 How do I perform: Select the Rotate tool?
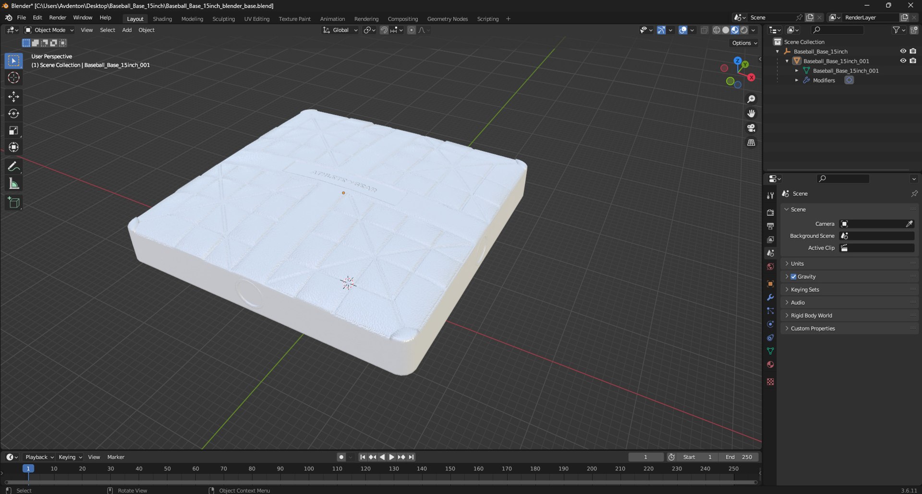[x=13, y=114]
